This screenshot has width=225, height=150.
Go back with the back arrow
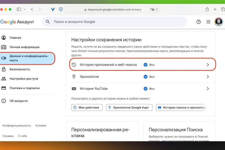32,10
